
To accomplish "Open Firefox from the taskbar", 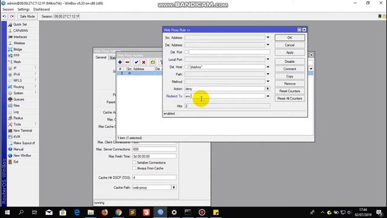I will (105, 213).
